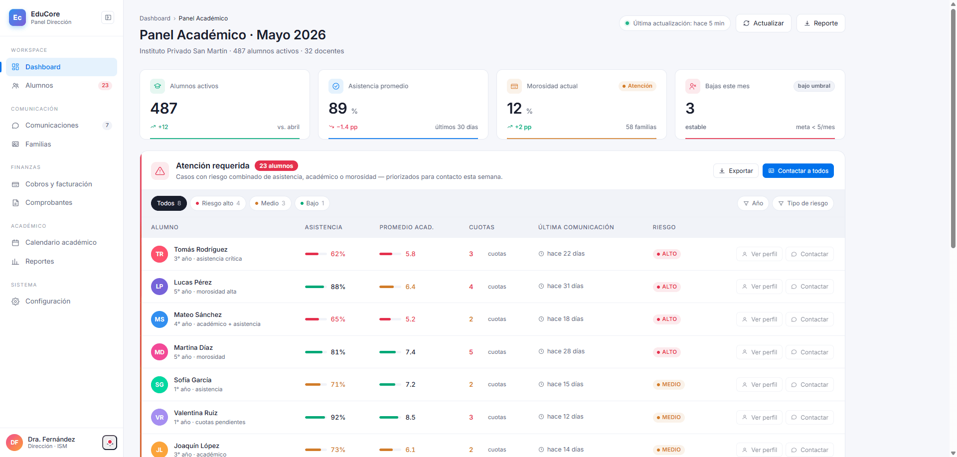Viewport: 957px width, 457px height.
Task: Click the 7 badge next to Comunicaciones
Action: pyautogui.click(x=107, y=126)
